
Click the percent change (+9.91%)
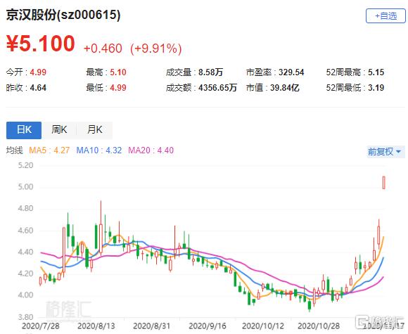point(155,49)
